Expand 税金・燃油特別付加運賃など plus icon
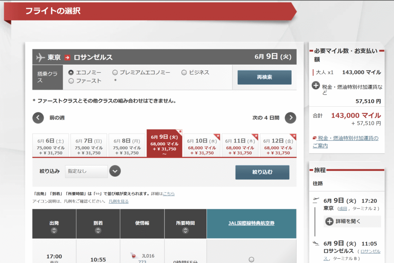The height and width of the screenshot is (263, 394). point(316,85)
